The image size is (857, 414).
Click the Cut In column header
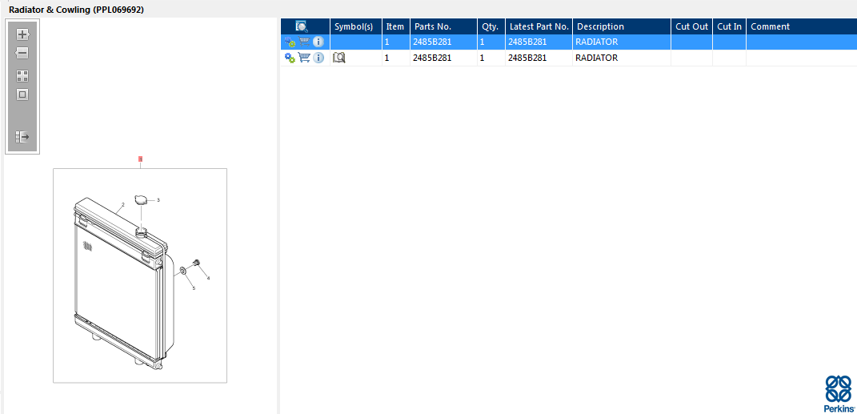click(729, 26)
